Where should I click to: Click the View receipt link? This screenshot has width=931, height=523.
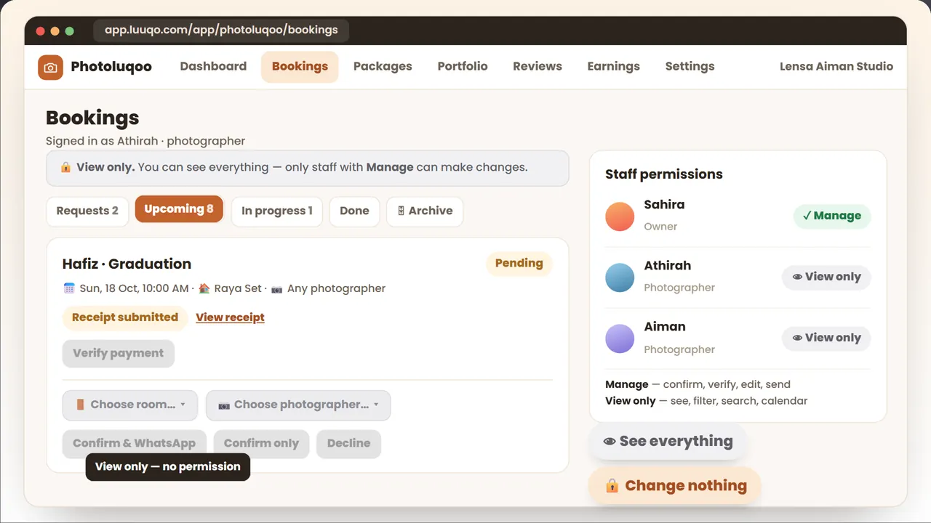(230, 317)
